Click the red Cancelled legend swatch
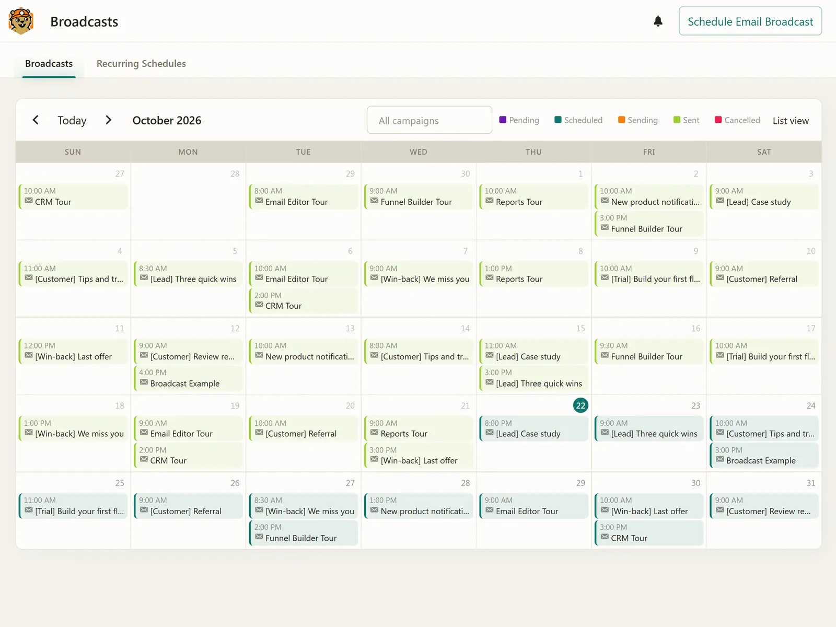This screenshot has width=836, height=627. [718, 120]
